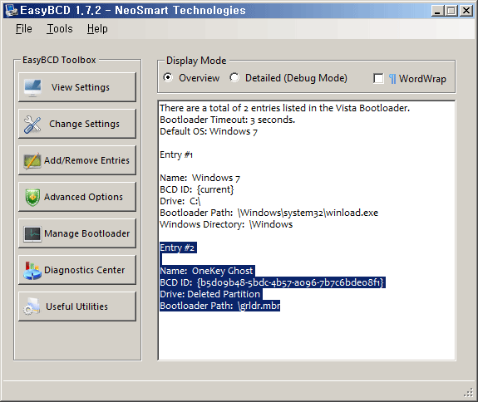Close the EasyBCD window

466,11
